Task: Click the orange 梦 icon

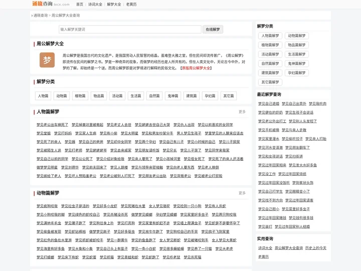Action: [47, 60]
